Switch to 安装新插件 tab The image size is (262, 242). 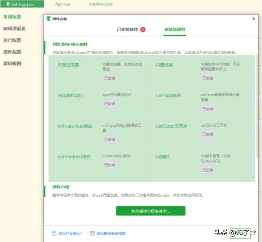pyautogui.click(x=175, y=29)
